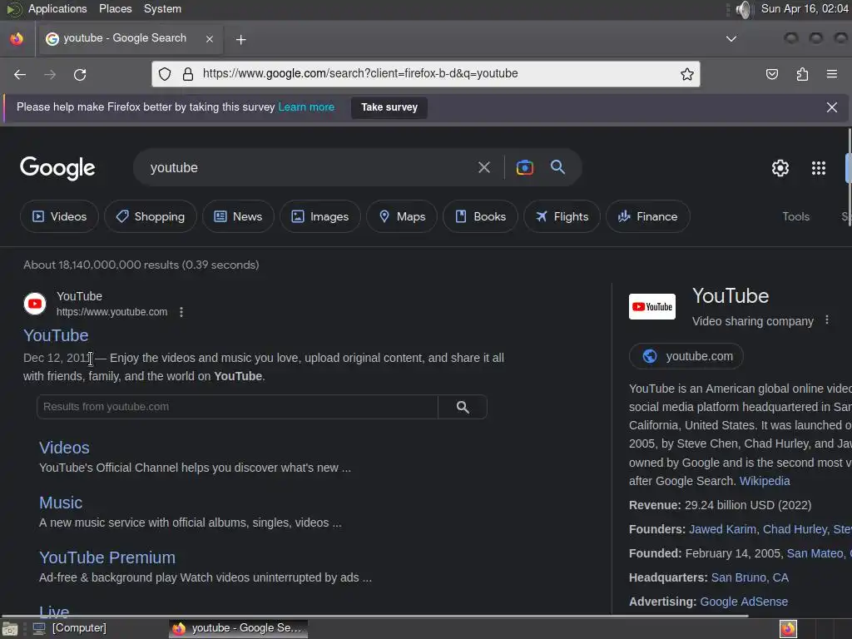This screenshot has width=852, height=639.
Task: Open more options for YouTube knowledge panel
Action: click(826, 320)
